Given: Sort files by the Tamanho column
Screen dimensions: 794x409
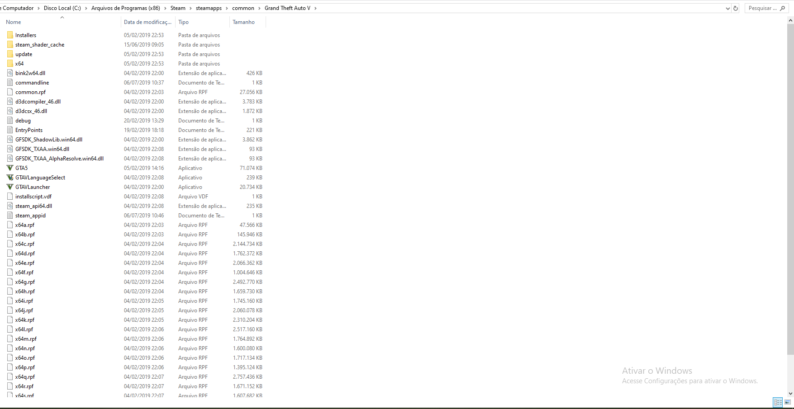Looking at the screenshot, I should (x=243, y=22).
